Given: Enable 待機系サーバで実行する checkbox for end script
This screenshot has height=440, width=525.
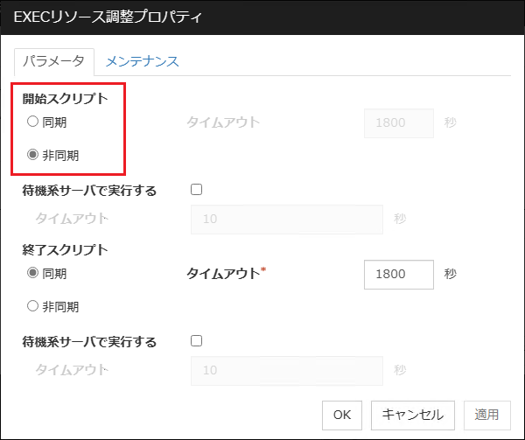Looking at the screenshot, I should pos(196,341).
